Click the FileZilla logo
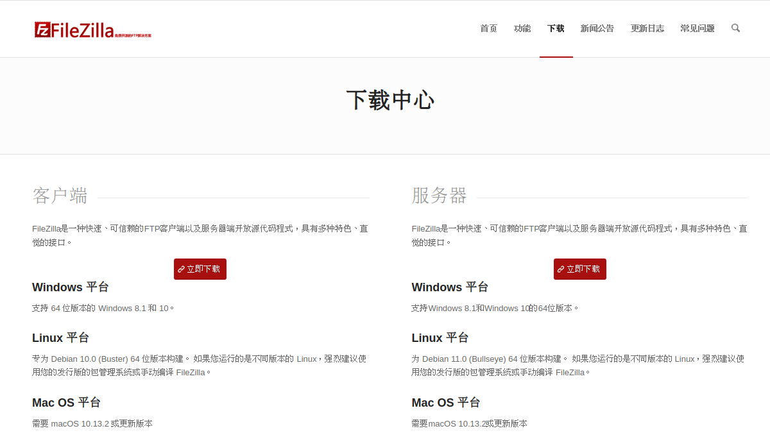Screen dimensions: 770x433 (x=93, y=30)
